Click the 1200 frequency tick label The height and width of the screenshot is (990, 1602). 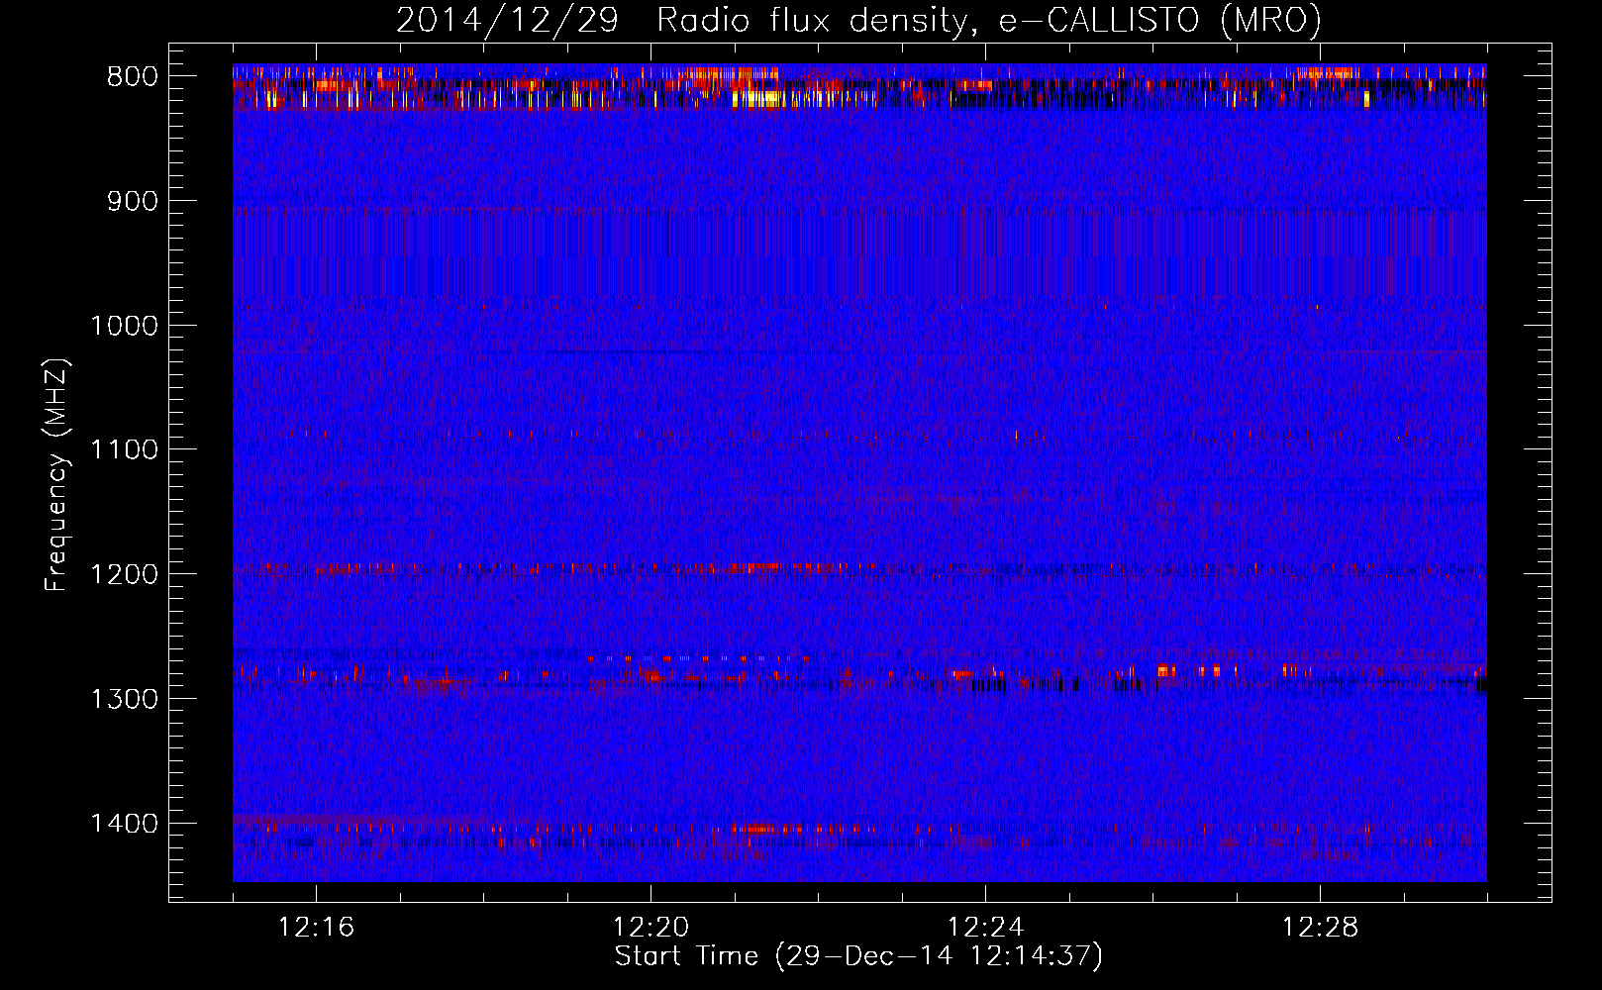click(124, 575)
